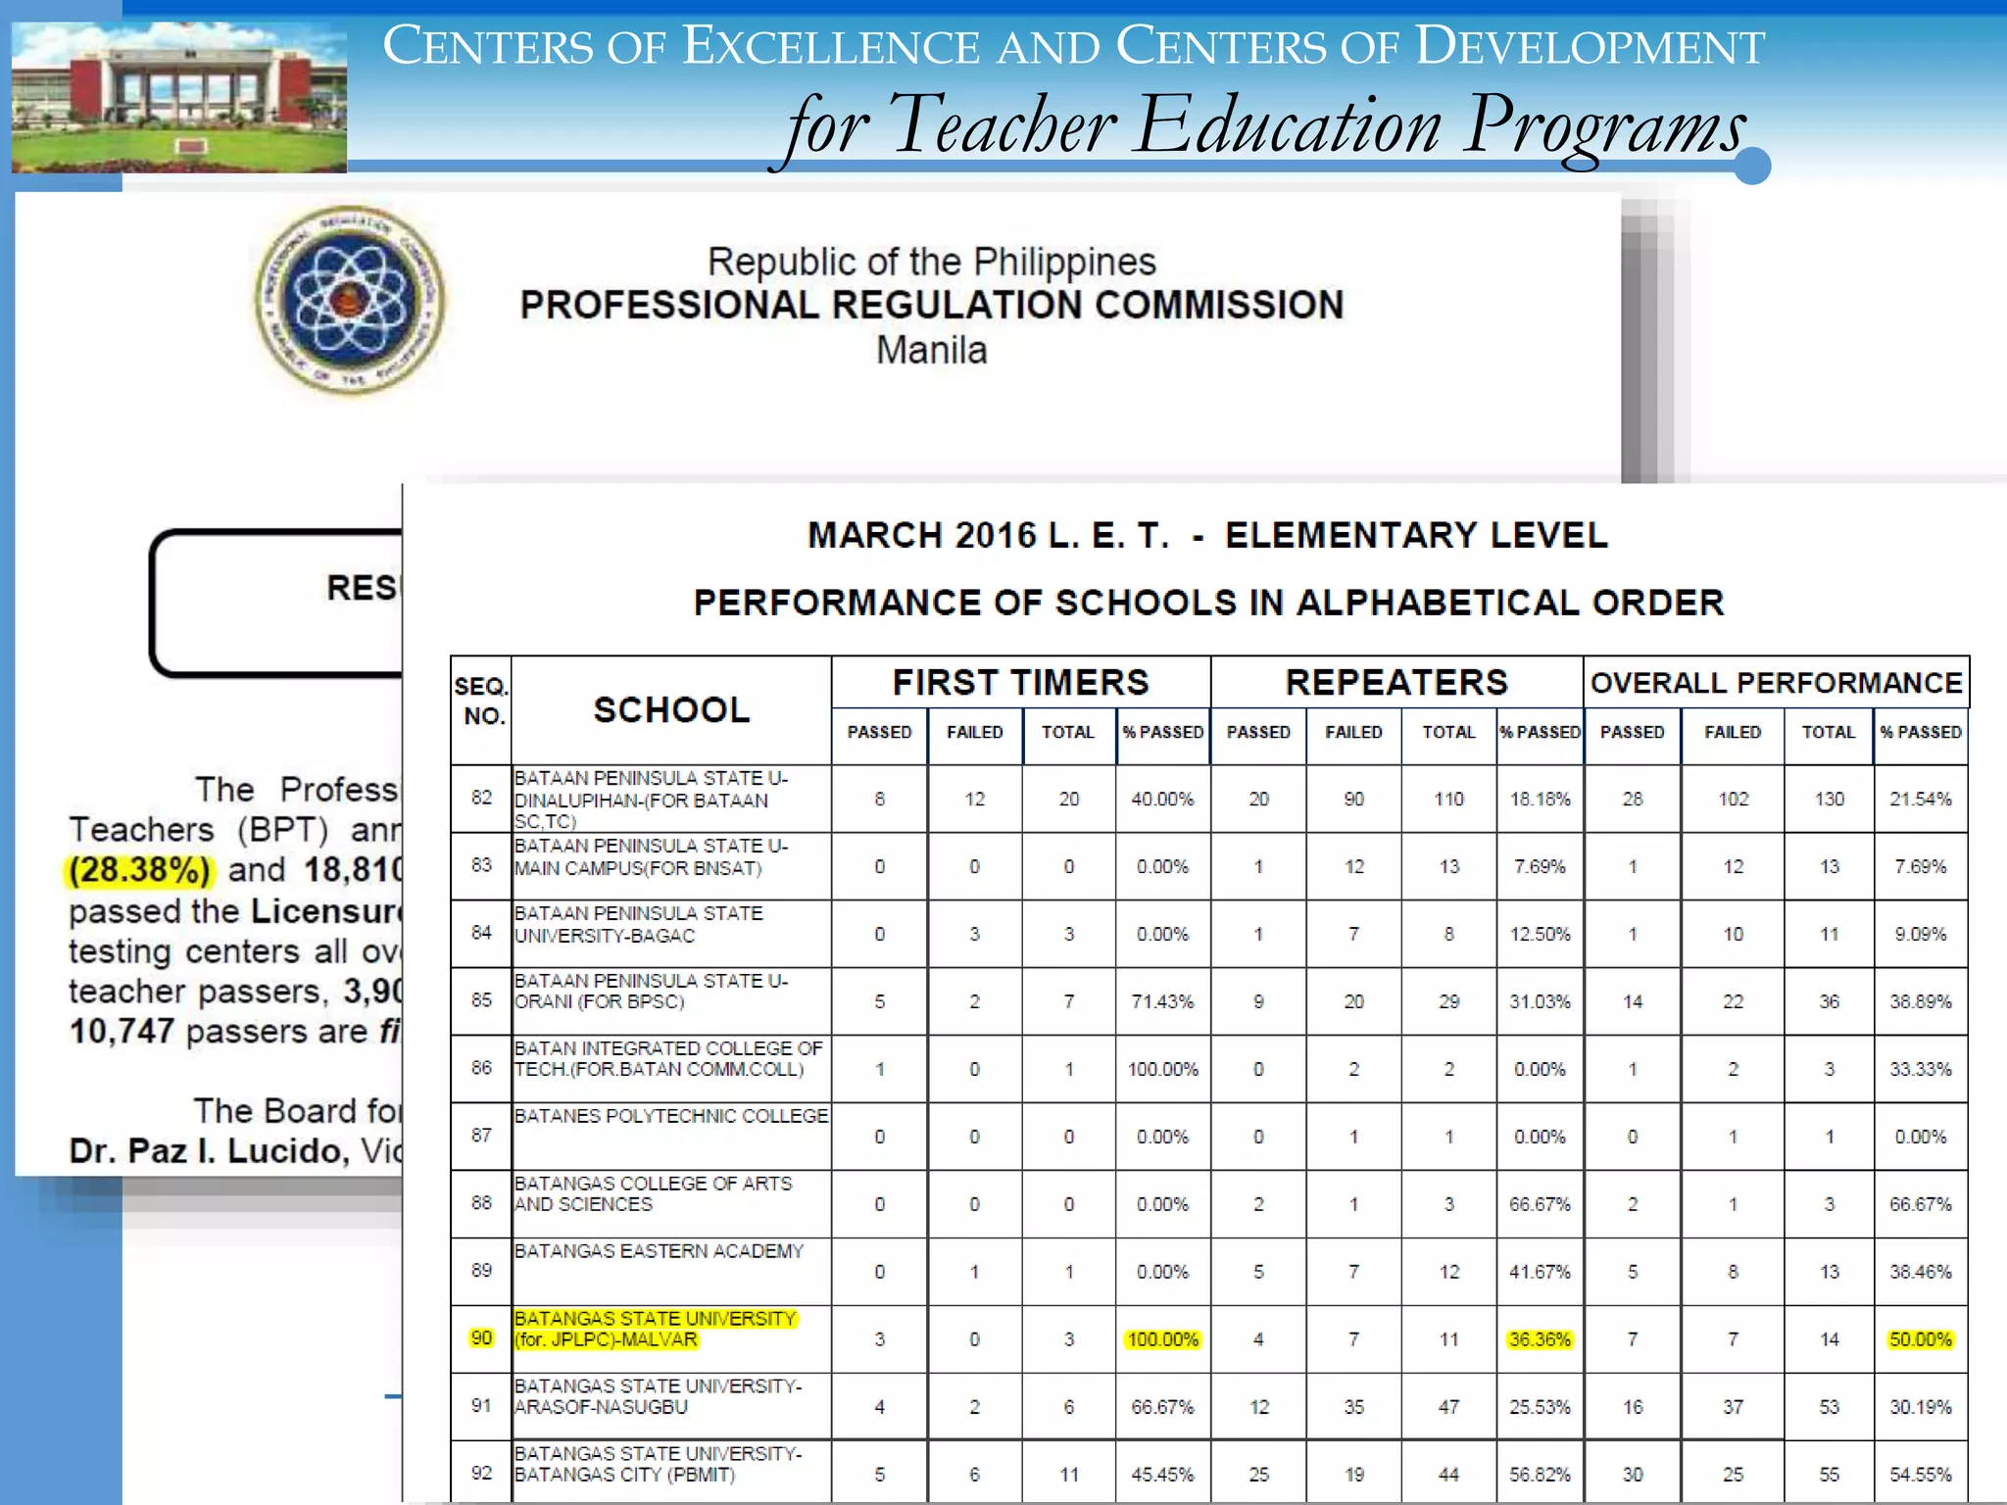Click Batangas Eastern Academy school name
This screenshot has width=2007, height=1505.
point(659,1251)
